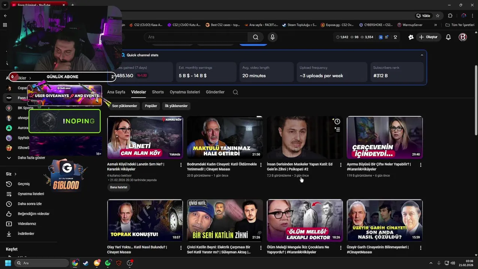
Task: Open OBS Studio from the taskbar
Action: point(130,263)
